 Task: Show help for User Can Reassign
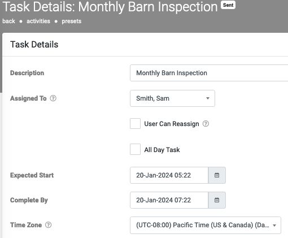click(206, 124)
